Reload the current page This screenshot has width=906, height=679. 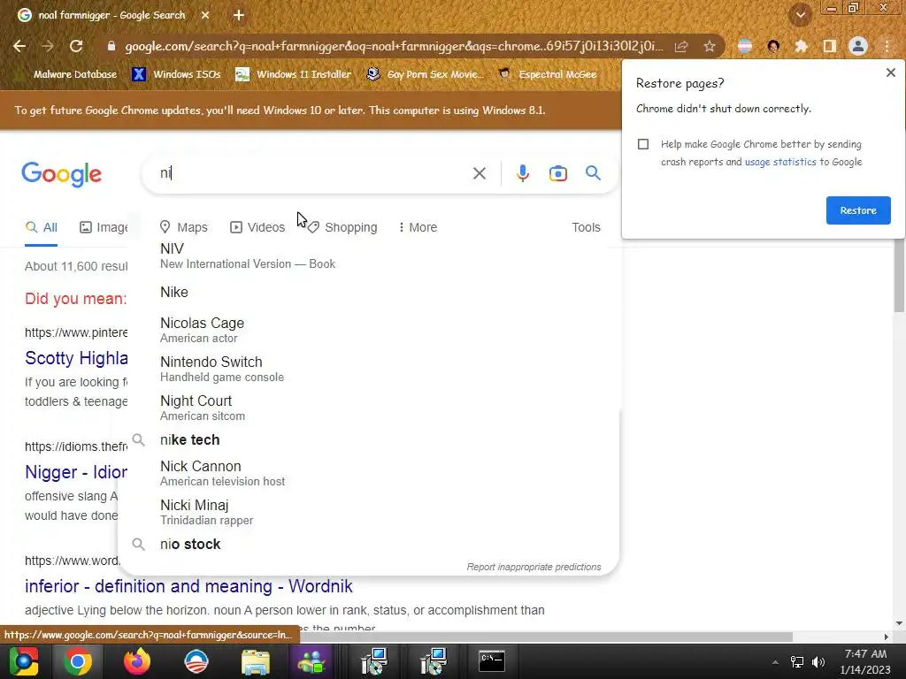(x=76, y=46)
